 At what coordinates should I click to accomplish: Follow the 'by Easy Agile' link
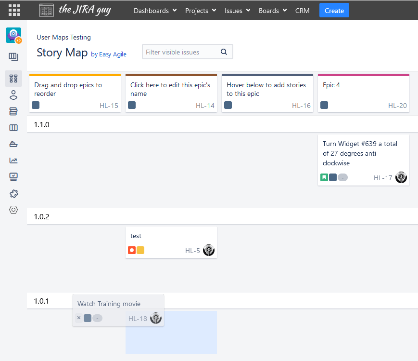click(x=109, y=54)
